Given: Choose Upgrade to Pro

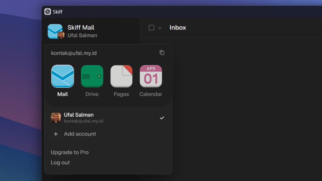Looking at the screenshot, I should [70, 152].
